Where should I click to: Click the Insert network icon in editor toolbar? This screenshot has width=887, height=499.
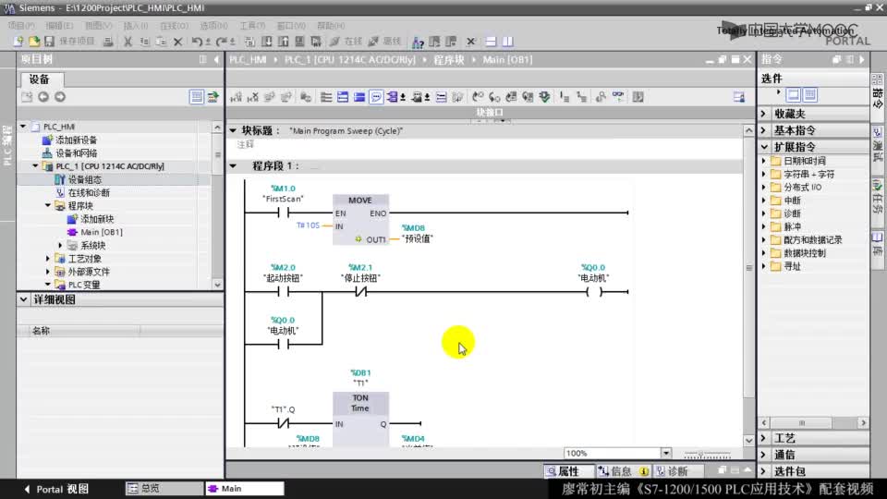click(236, 97)
